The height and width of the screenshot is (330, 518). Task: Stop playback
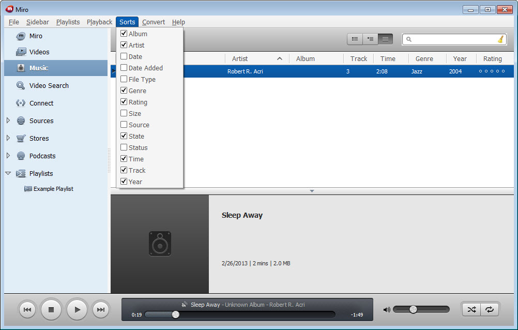coord(51,310)
